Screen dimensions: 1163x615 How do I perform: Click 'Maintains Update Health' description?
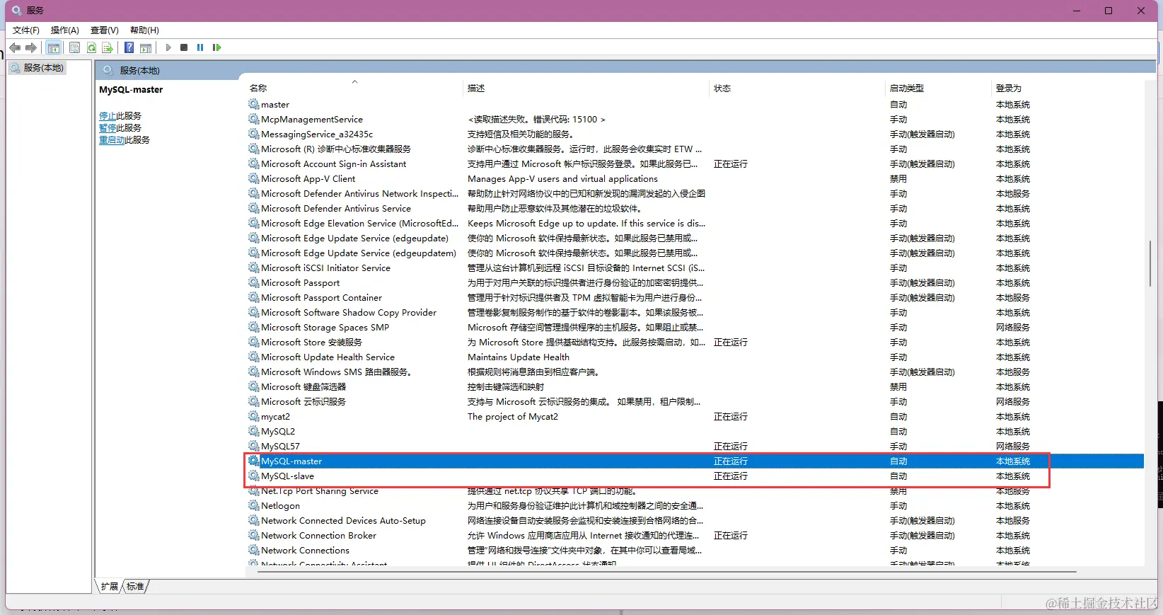tap(519, 357)
